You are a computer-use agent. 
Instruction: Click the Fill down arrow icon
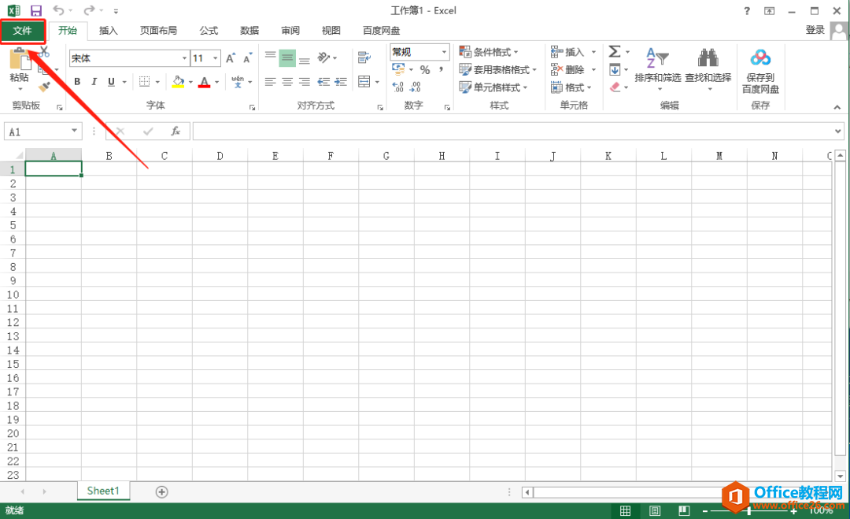click(615, 69)
